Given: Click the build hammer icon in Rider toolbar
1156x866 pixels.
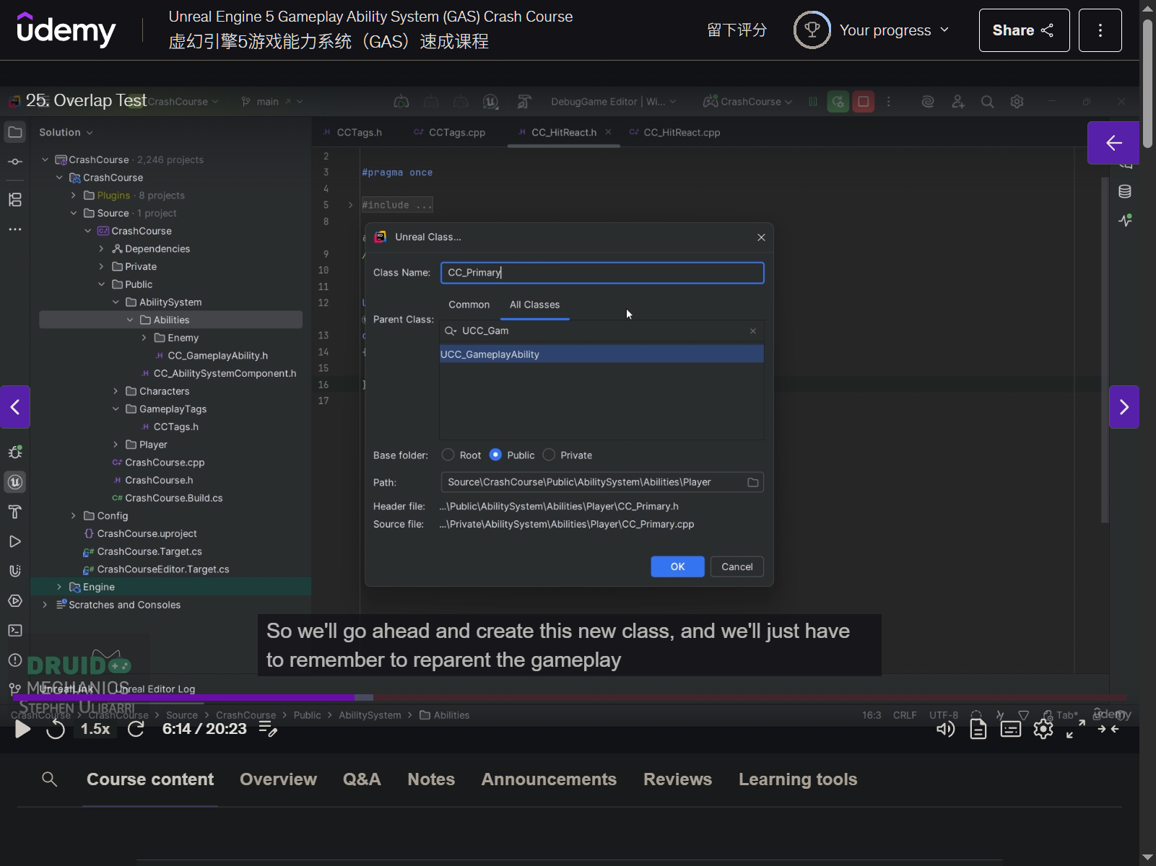Looking at the screenshot, I should 524,102.
